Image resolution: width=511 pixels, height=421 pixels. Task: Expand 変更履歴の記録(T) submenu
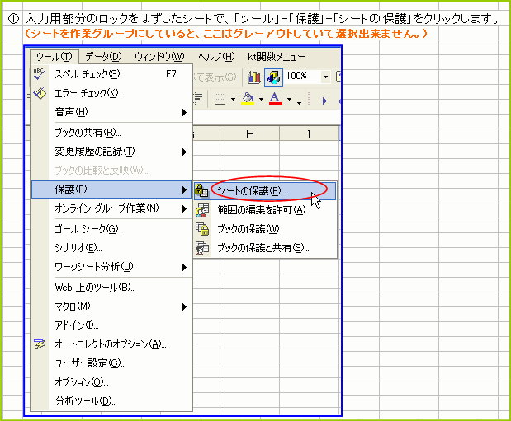(x=111, y=152)
